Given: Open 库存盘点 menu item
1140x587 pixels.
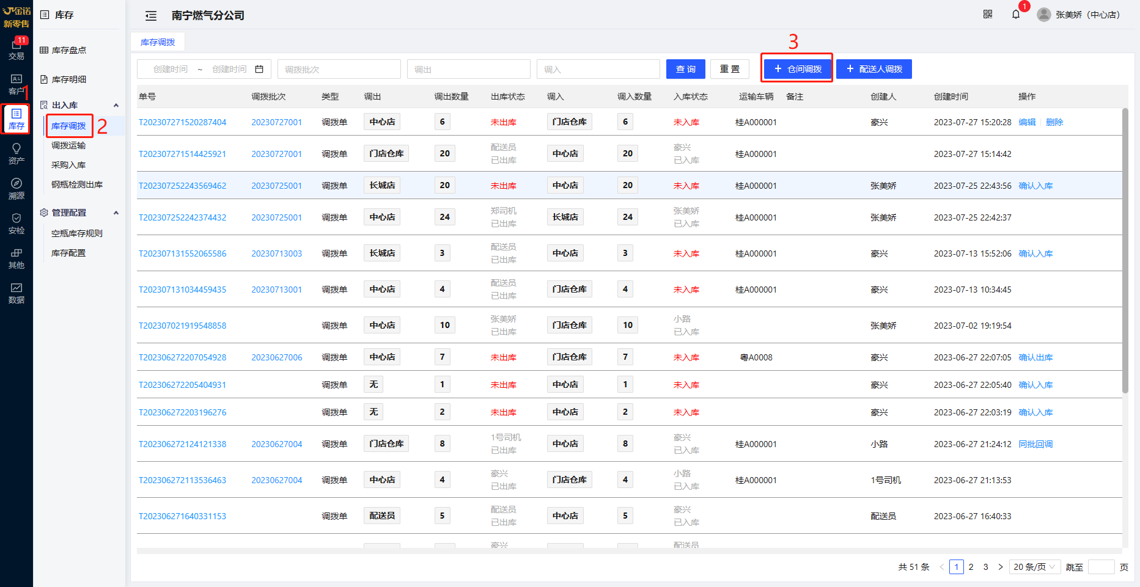Looking at the screenshot, I should point(69,50).
